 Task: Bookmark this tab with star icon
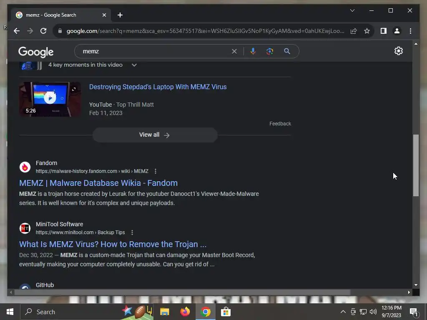click(x=367, y=31)
